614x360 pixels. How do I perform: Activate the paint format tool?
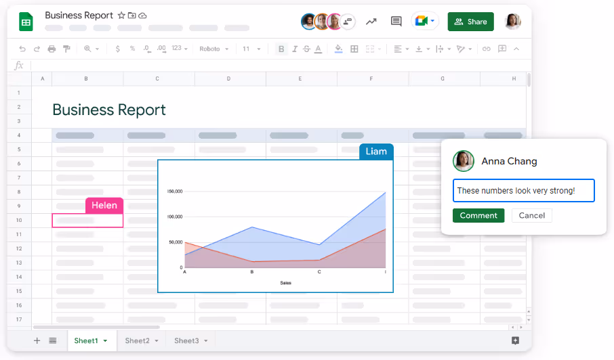point(66,49)
